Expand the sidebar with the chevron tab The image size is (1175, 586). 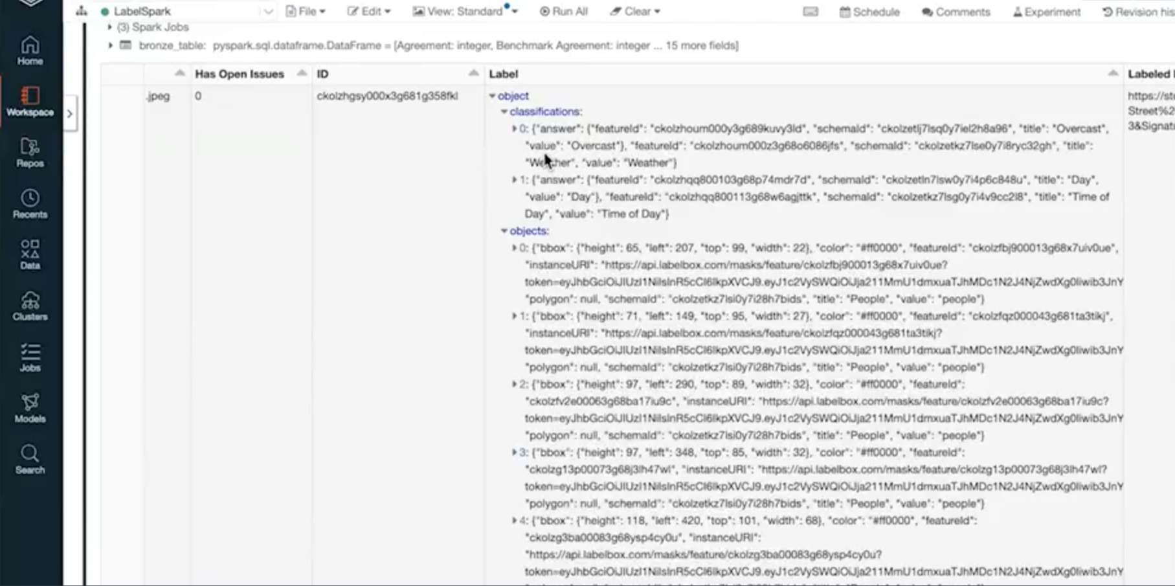(69, 113)
